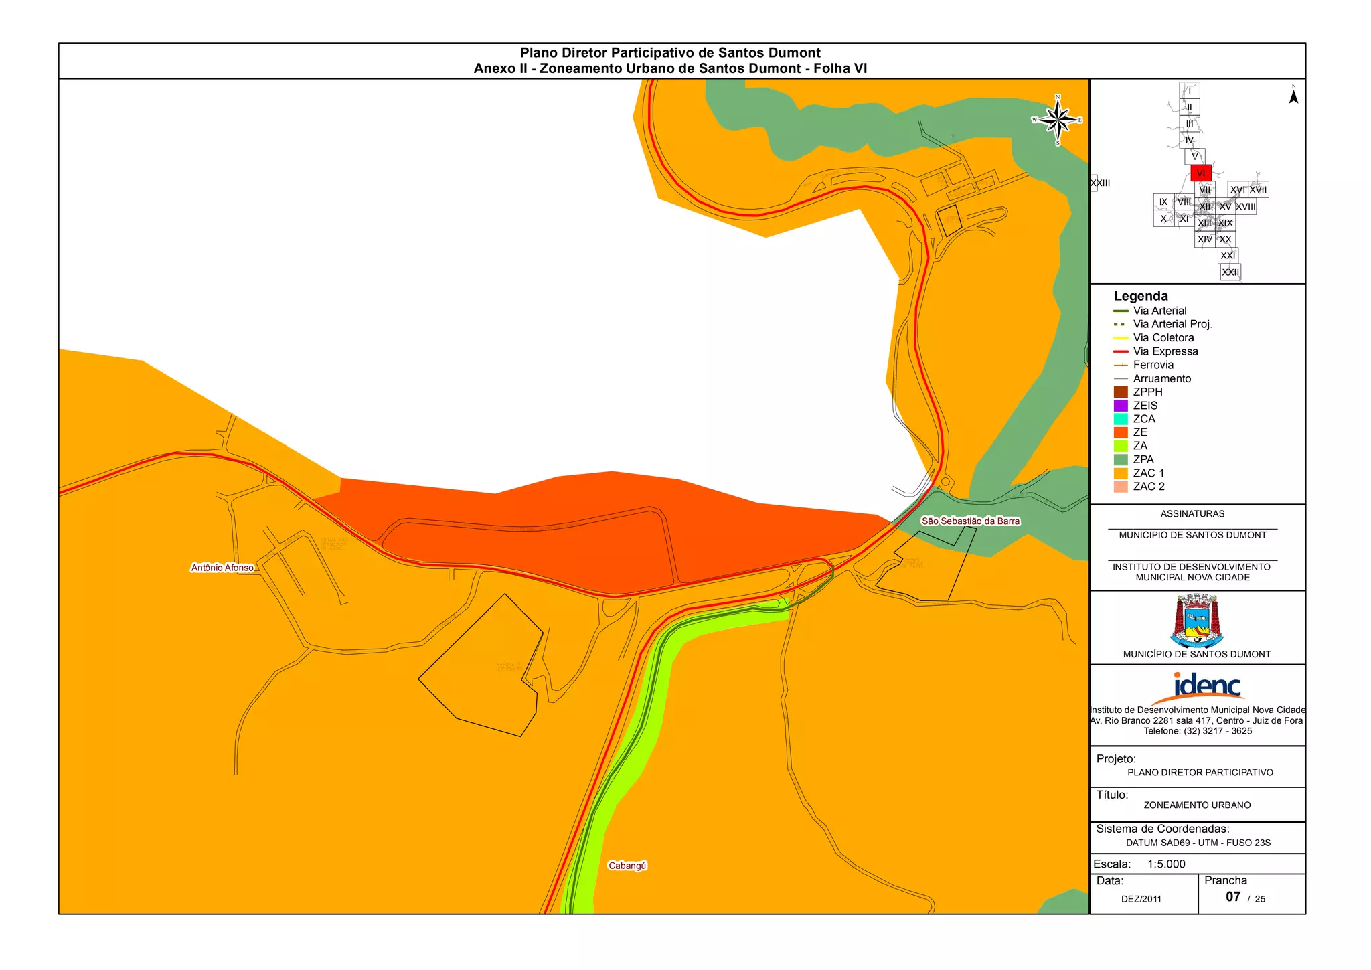The image size is (1371, 970).
Task: Click the Via Arterial Proj. dashed symbol
Action: [x=1121, y=324]
